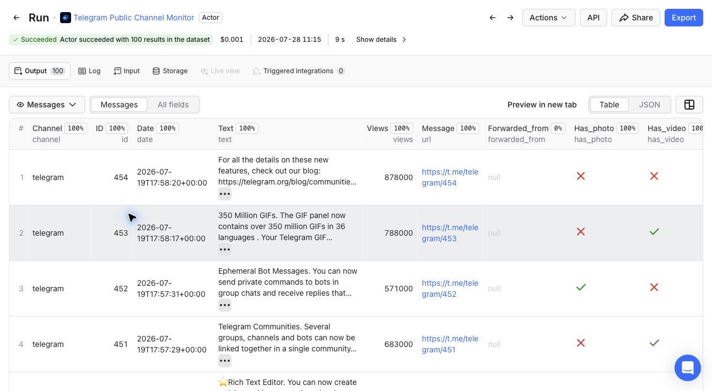Click Preview in new tab
712x391 pixels.
pyautogui.click(x=542, y=105)
